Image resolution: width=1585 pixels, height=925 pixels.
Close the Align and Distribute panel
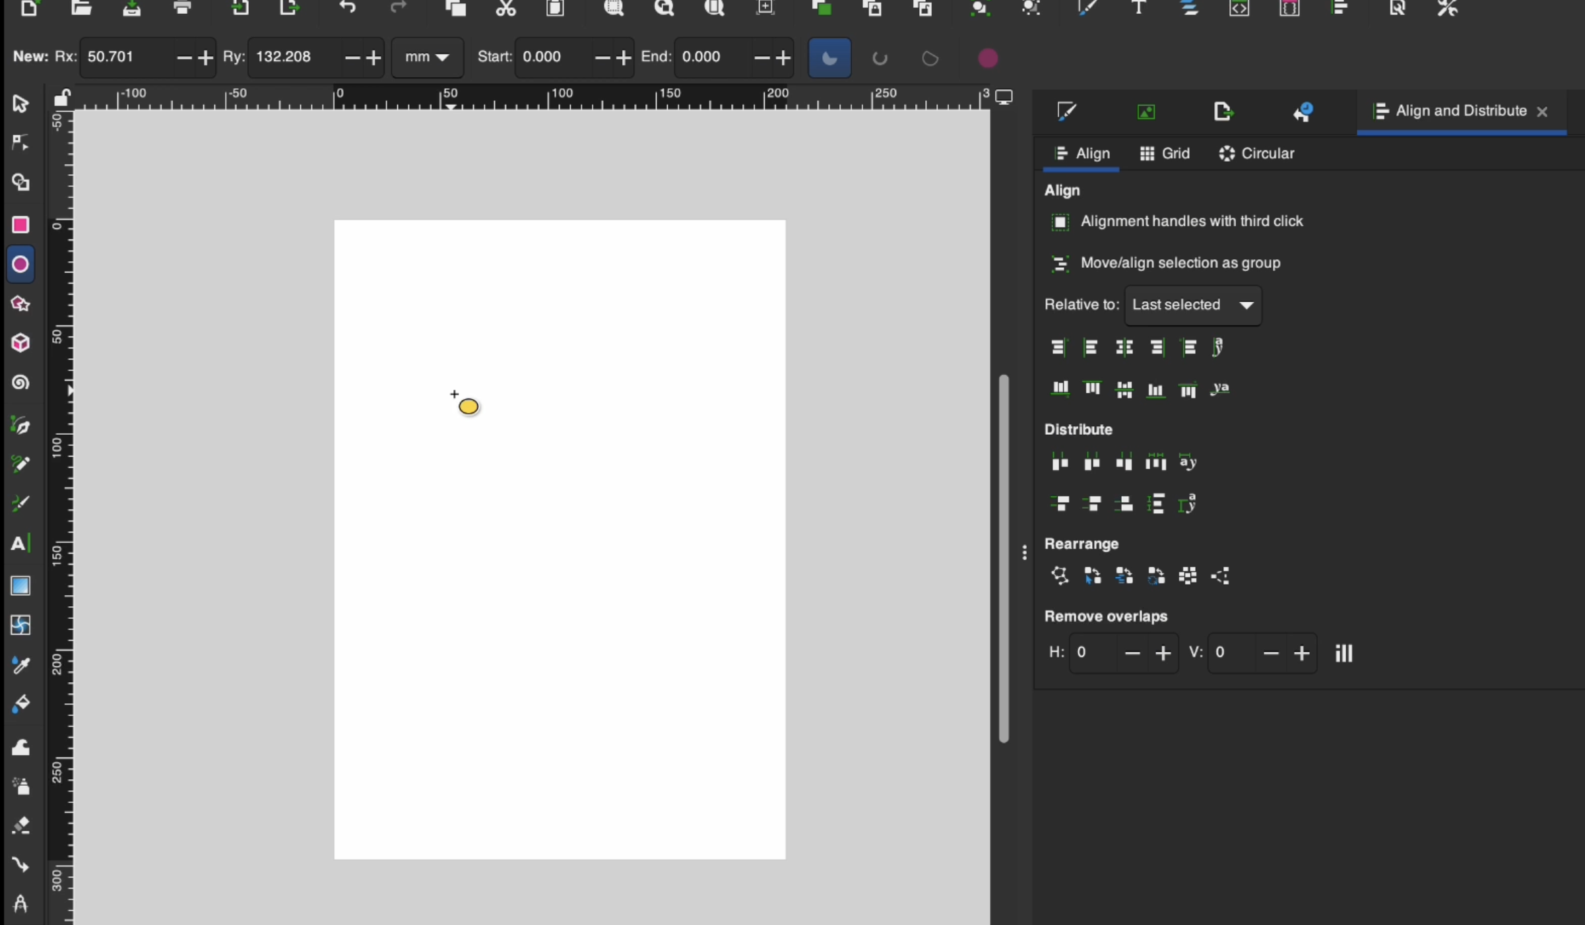click(1543, 111)
